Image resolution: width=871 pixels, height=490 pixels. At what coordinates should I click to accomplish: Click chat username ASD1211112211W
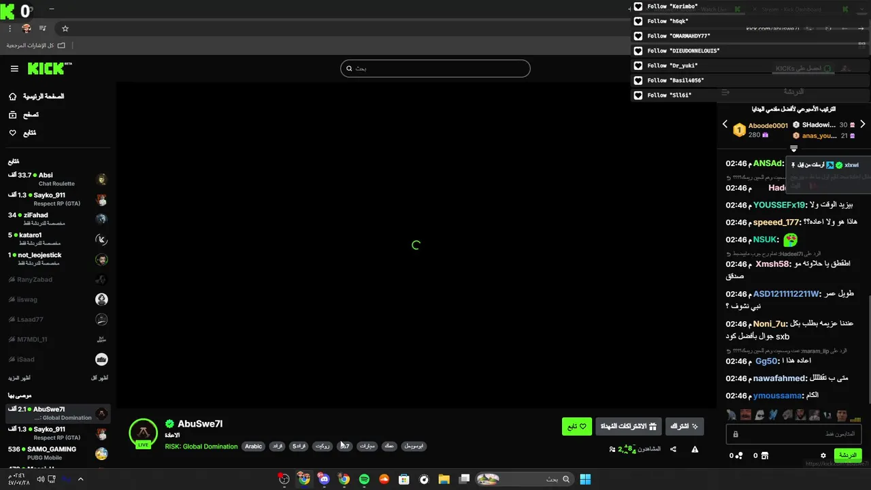[x=786, y=294]
